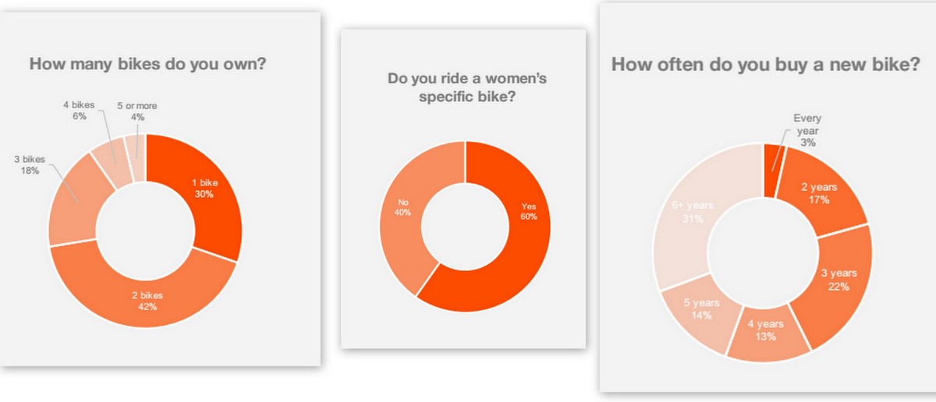Image resolution: width=936 pixels, height=402 pixels.
Task: Click the thin dark-orange "Every year" slice
Action: [773, 161]
